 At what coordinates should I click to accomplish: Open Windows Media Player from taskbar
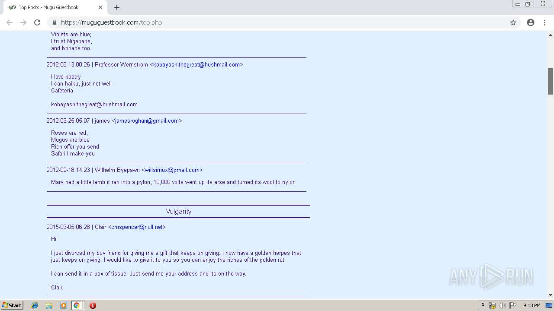(63, 305)
